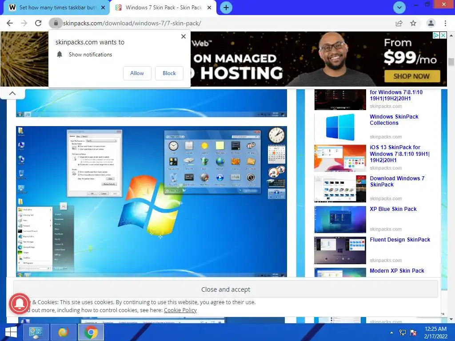Click the network tray icon
The image size is (455, 341).
coord(403,333)
